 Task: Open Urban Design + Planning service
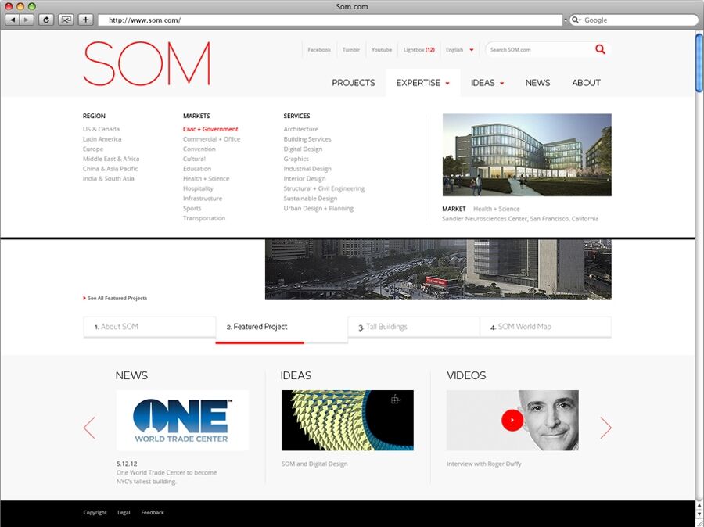pos(318,208)
